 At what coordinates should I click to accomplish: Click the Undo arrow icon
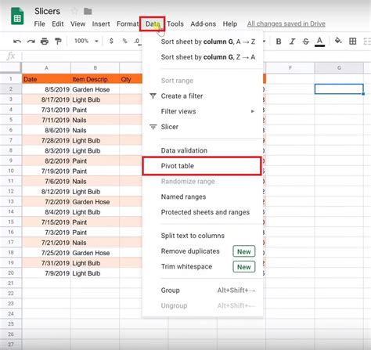point(17,41)
